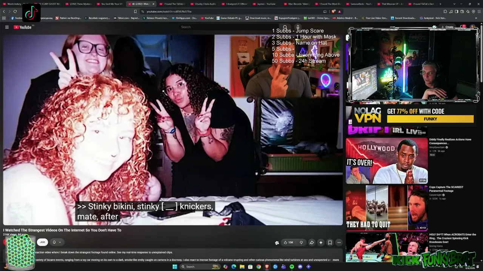Reload the current page
This screenshot has width=483, height=271.
click(15, 12)
